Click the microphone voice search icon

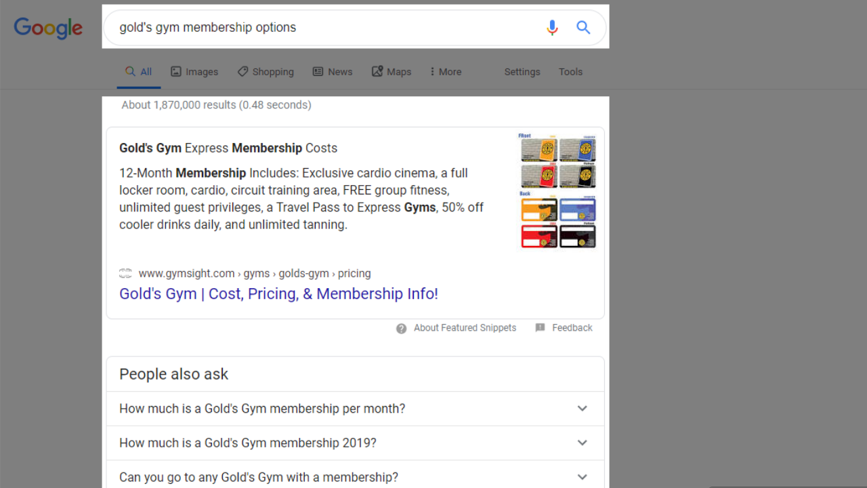click(x=552, y=28)
